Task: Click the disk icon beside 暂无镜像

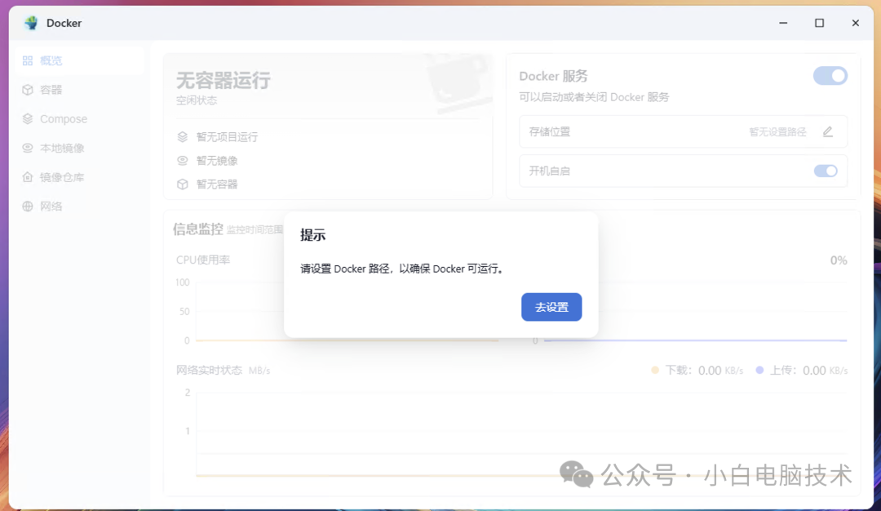Action: point(183,160)
